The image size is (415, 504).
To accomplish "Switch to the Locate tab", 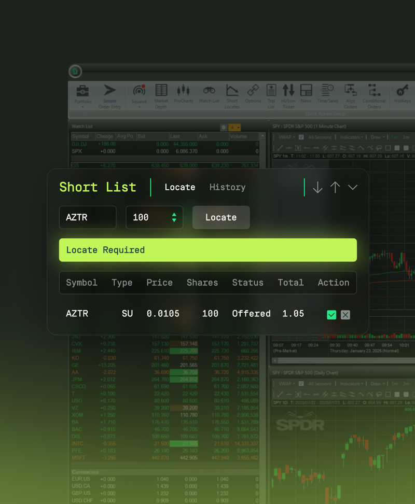I will click(x=179, y=187).
